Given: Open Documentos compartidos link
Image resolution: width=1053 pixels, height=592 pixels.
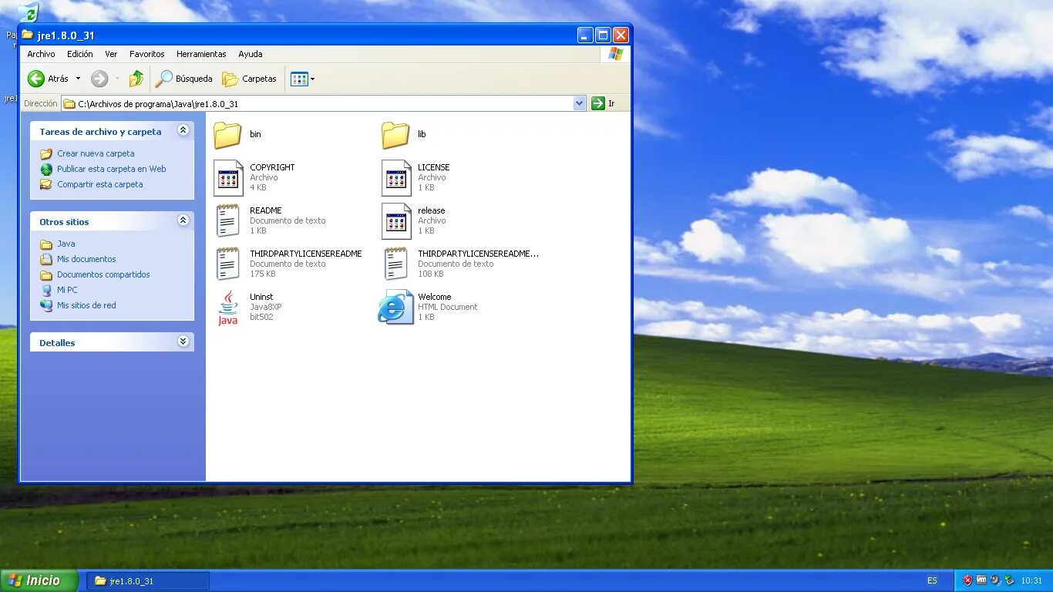Looking at the screenshot, I should 103,274.
